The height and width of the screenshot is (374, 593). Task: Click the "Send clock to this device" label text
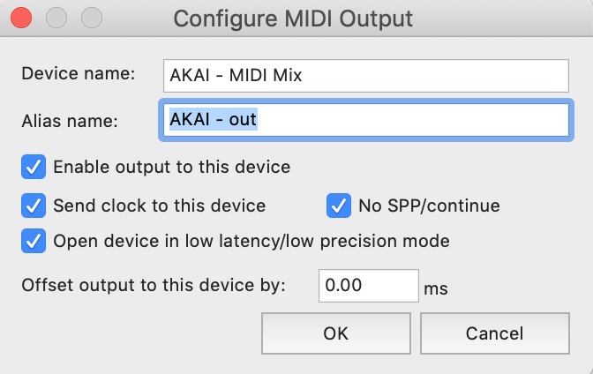[x=159, y=206]
